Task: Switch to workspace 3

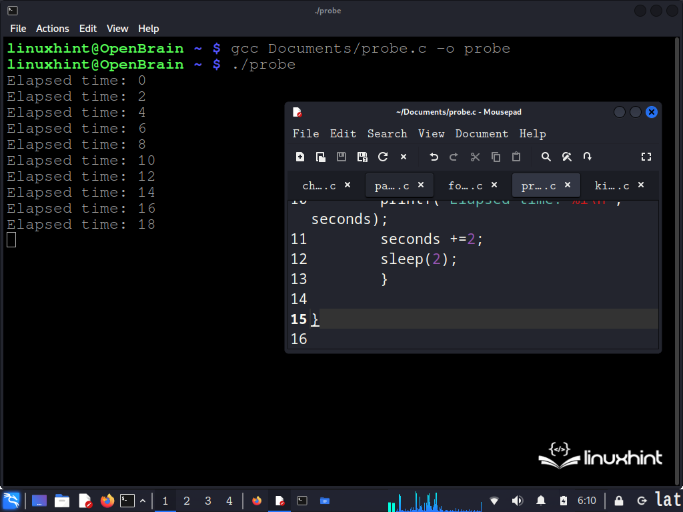Action: tap(208, 501)
